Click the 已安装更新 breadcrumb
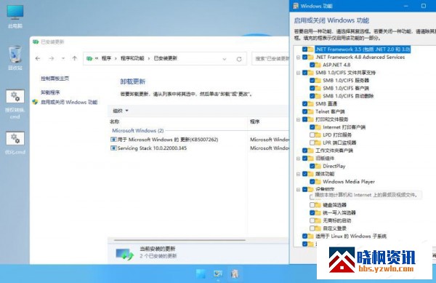The width and height of the screenshot is (436, 283). [166, 58]
